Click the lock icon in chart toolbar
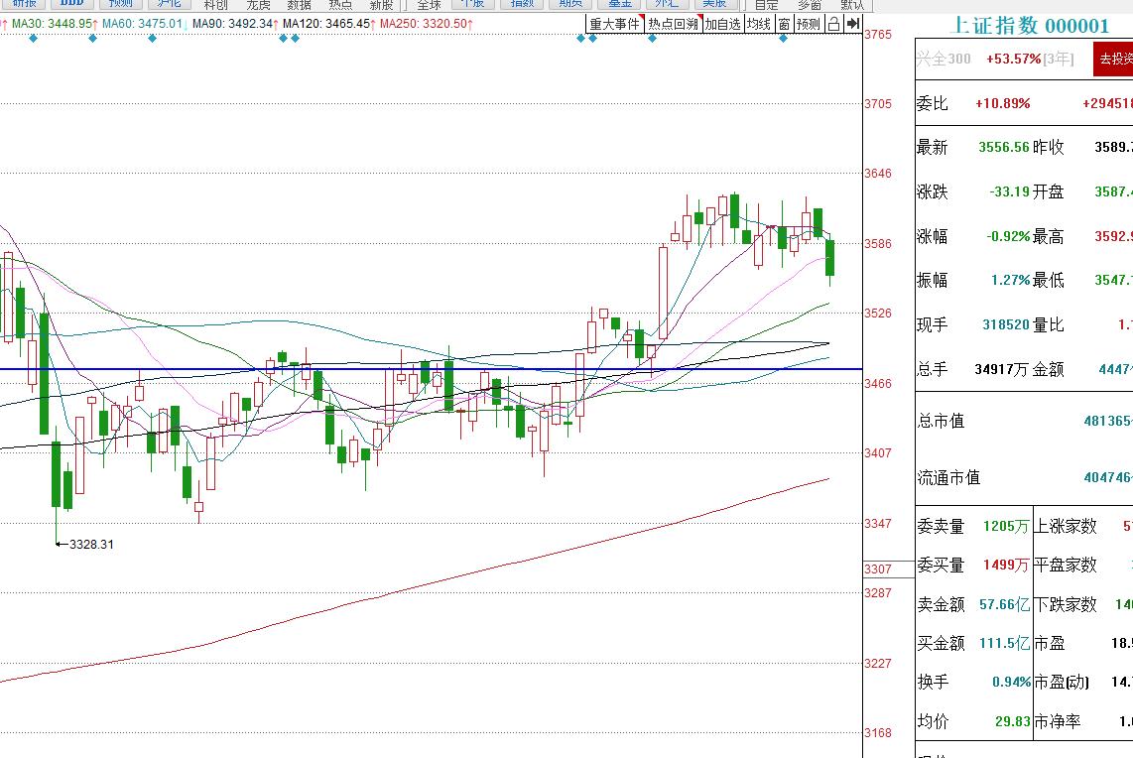The image size is (1133, 758). tap(833, 24)
